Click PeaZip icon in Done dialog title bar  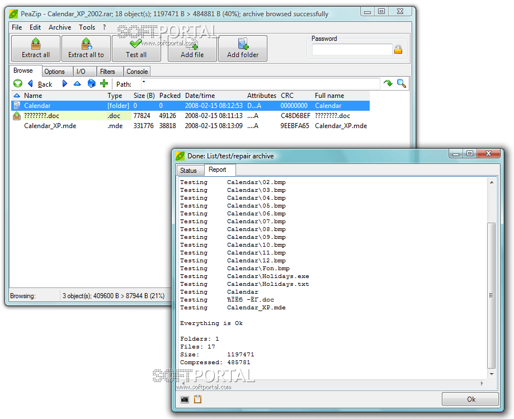(x=180, y=156)
